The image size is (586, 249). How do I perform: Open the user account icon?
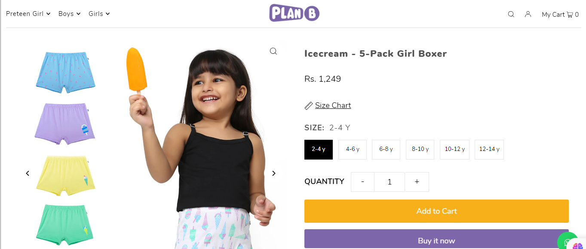point(528,14)
